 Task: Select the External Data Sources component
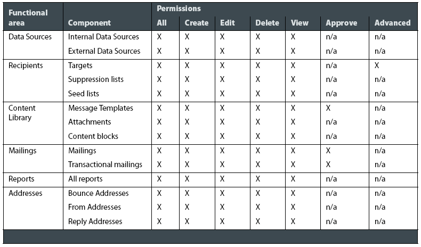(104, 51)
